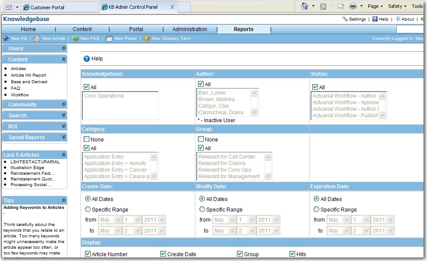This screenshot has height=261, width=427.
Task: Open the Article Hit Report link
Action: tap(28, 75)
